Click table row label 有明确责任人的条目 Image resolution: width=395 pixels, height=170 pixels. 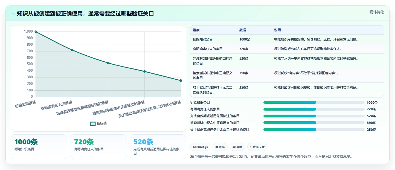pyautogui.click(x=208, y=49)
